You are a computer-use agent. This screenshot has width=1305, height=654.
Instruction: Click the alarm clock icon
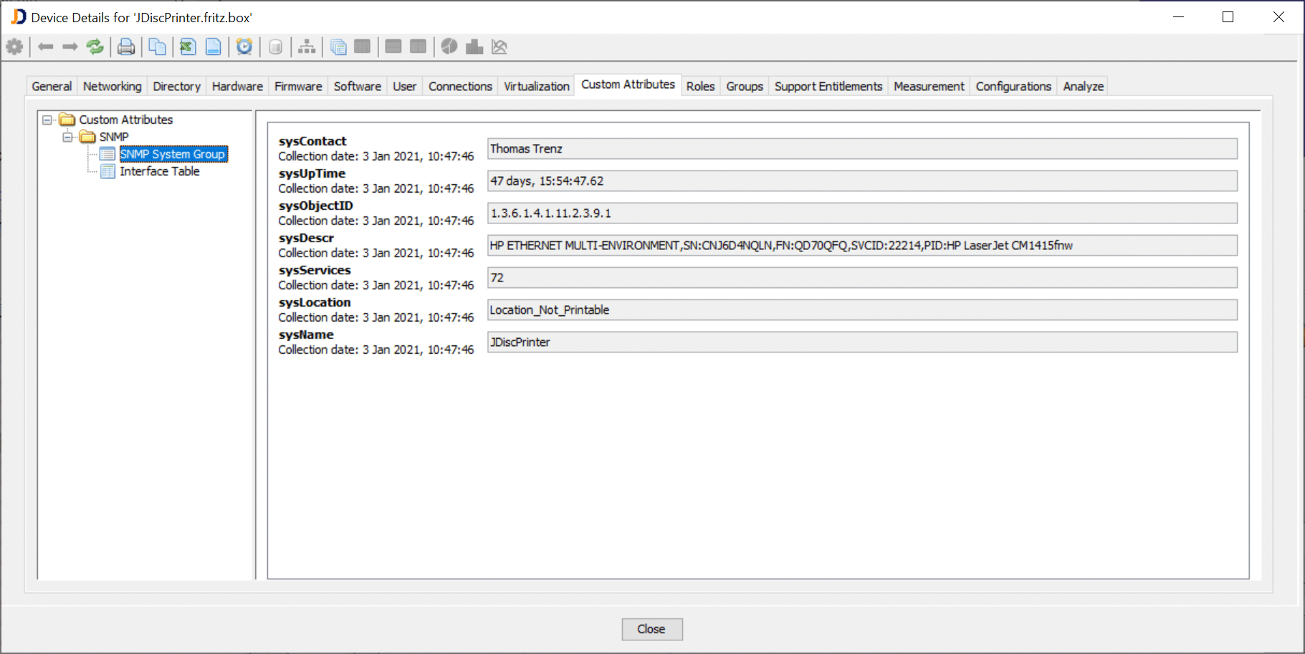[x=244, y=47]
